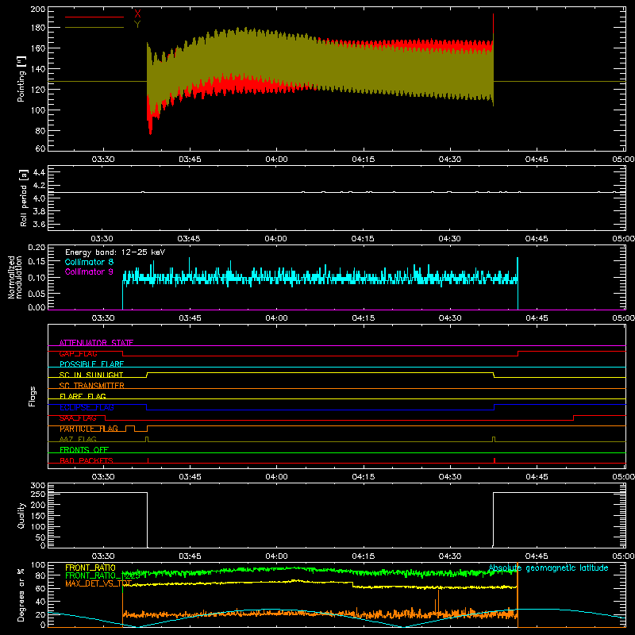This screenshot has width=635, height=635.
Task: Click the ATTENUATOR_STATE flag label
Action: pos(96,343)
